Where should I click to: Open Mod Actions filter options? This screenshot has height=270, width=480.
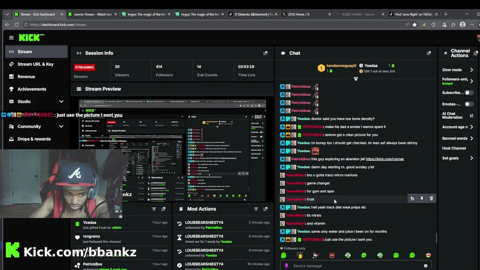(x=256, y=209)
